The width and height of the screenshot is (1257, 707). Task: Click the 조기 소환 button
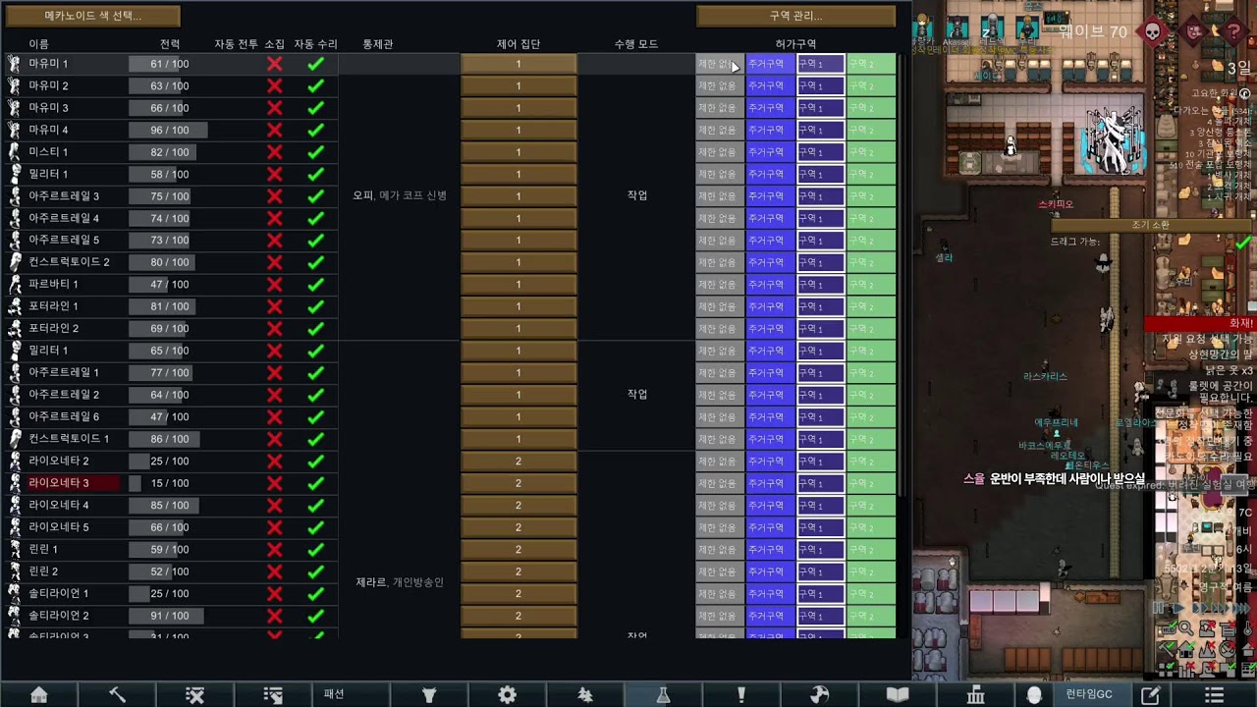(x=1151, y=225)
